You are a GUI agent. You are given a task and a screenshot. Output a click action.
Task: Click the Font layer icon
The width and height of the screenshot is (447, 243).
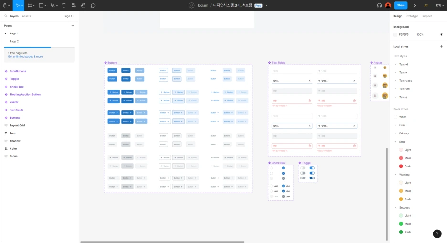[x=6, y=133]
